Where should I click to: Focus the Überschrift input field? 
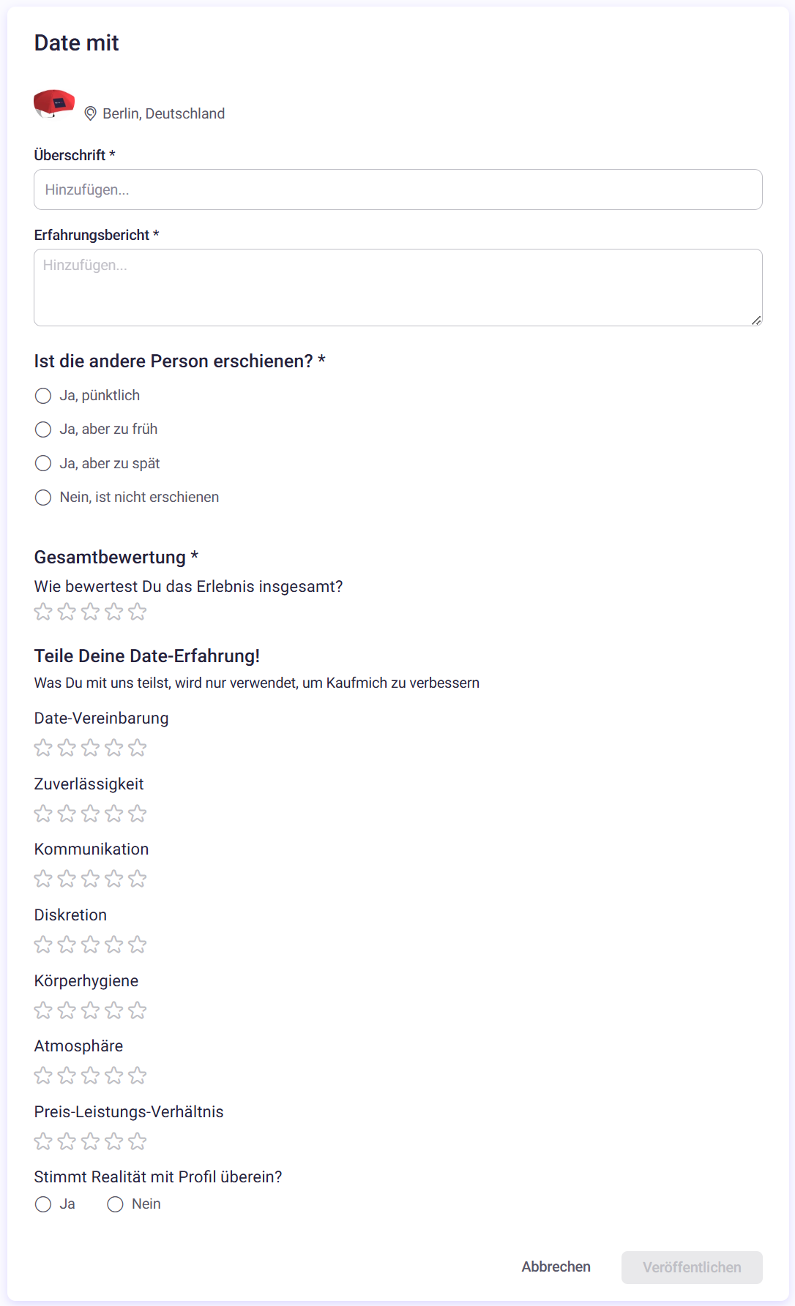coord(398,189)
